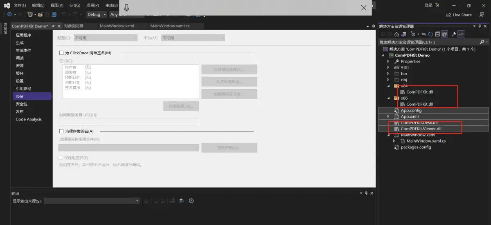Open the Git(G) menu
Screen dimensions: 491x225
(x=75, y=5)
